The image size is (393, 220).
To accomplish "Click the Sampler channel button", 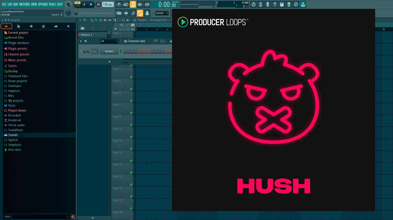I will pyautogui.click(x=109, y=51).
